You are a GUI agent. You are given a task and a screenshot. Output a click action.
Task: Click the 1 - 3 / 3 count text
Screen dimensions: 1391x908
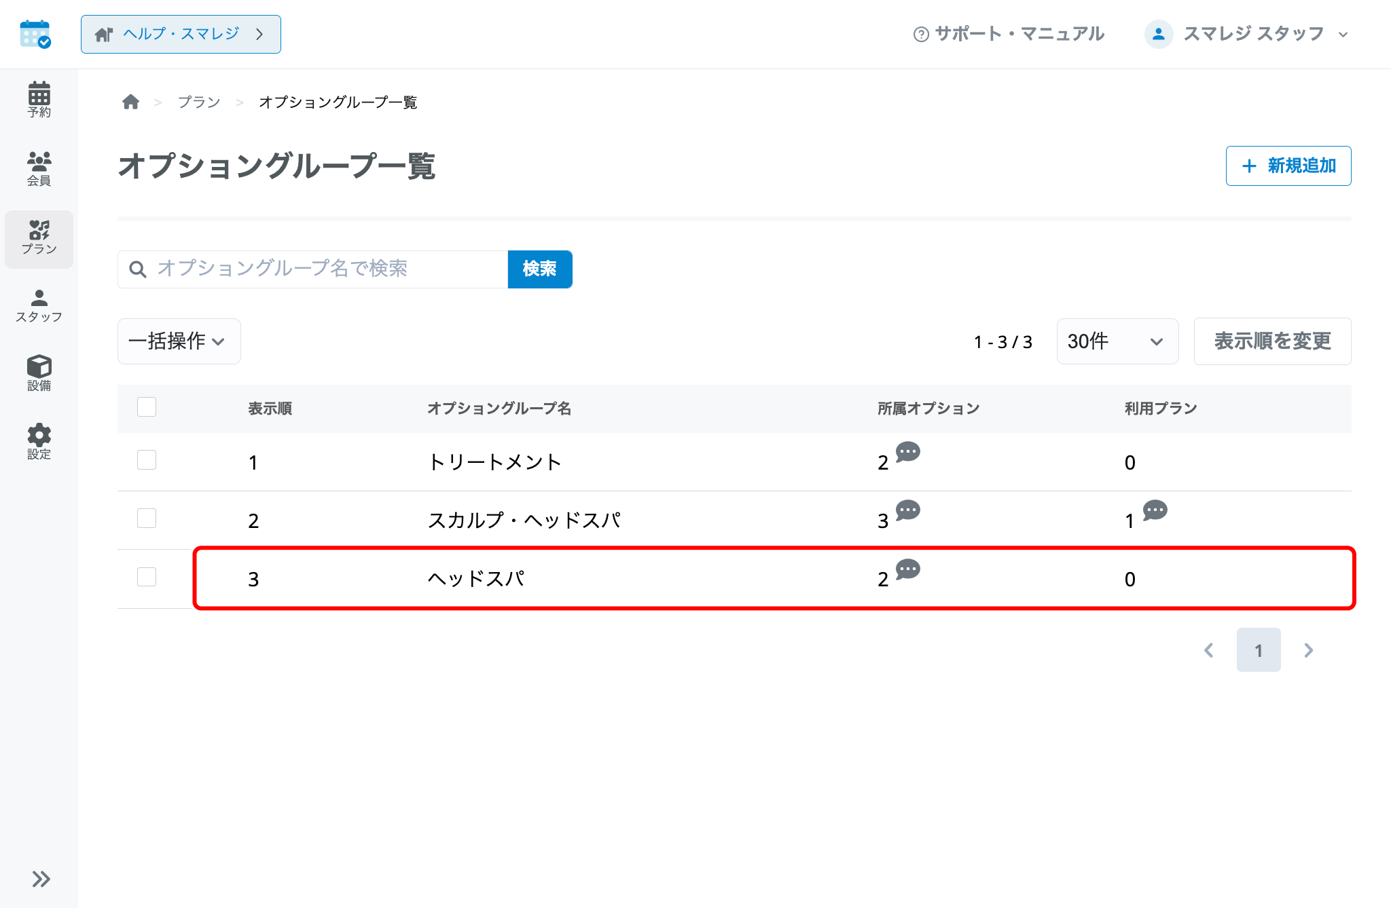coord(1003,342)
